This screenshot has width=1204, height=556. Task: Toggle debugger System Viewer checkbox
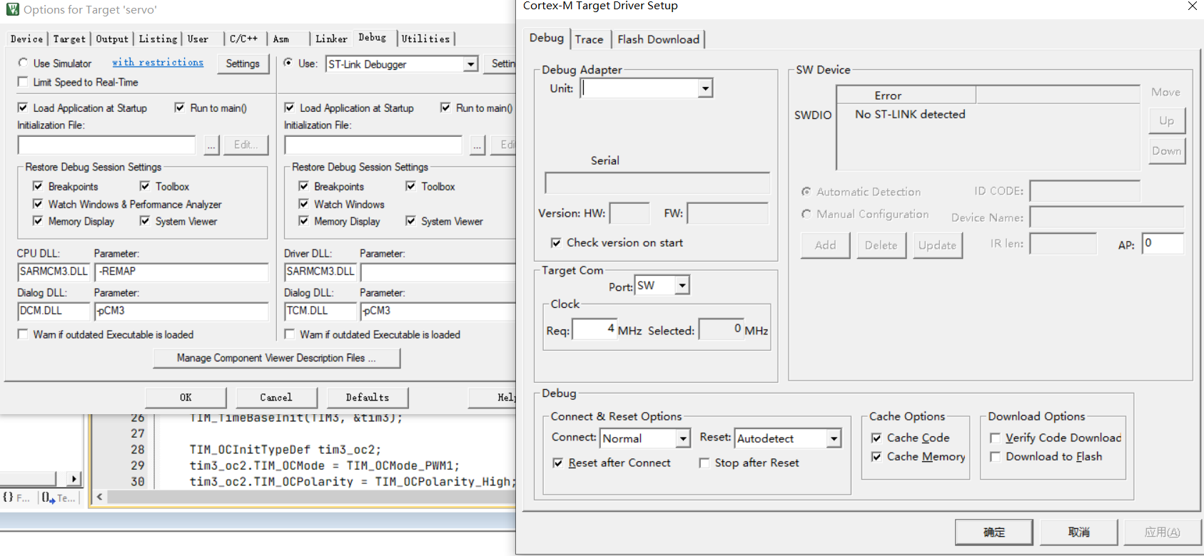point(410,221)
